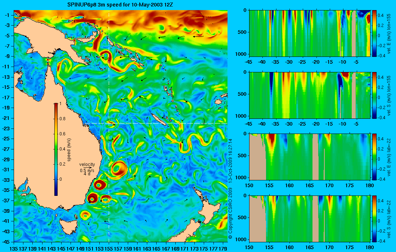Click the 'vel. S (m/s) lat=-22' label
Screen dimensions: 396x252
(389, 219)
